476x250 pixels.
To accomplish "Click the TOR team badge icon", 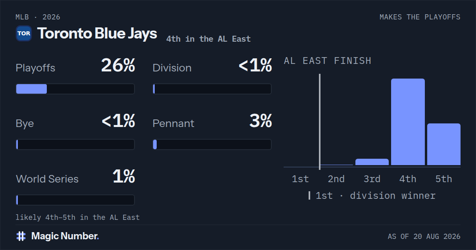I will point(24,33).
